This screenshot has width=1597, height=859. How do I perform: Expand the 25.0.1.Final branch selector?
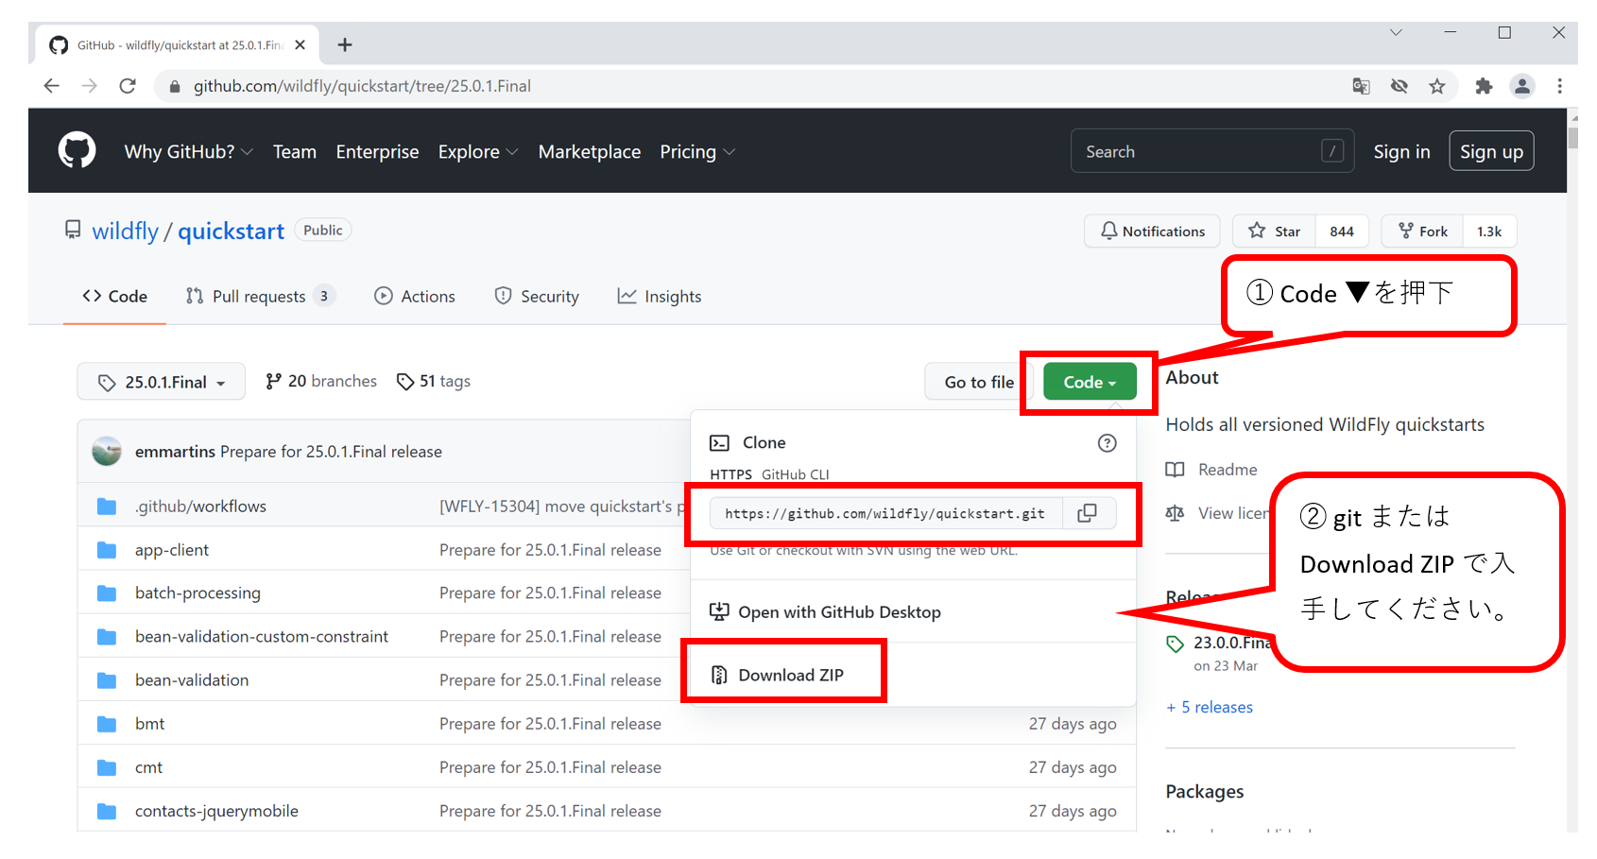pyautogui.click(x=162, y=382)
